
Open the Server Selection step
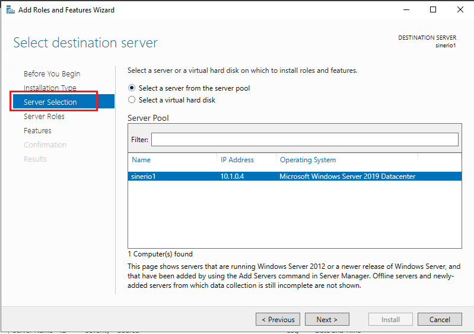click(50, 102)
